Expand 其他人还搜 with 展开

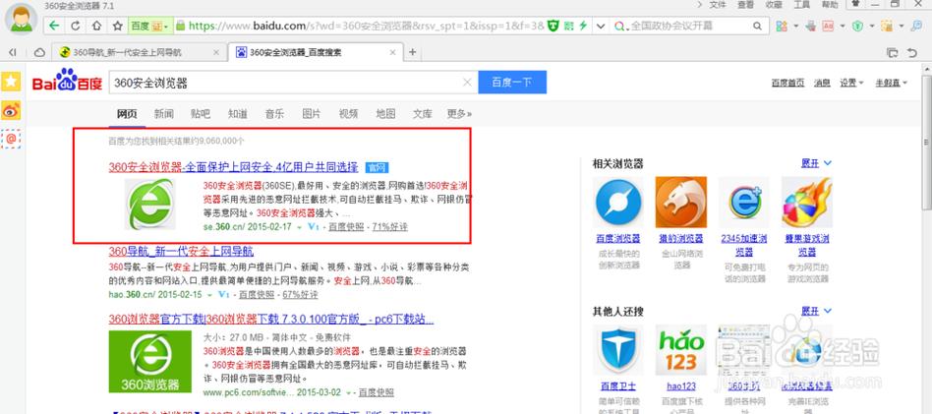(816, 311)
